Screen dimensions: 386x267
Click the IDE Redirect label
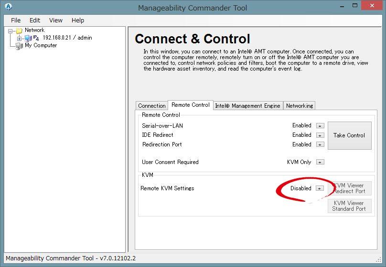point(157,135)
